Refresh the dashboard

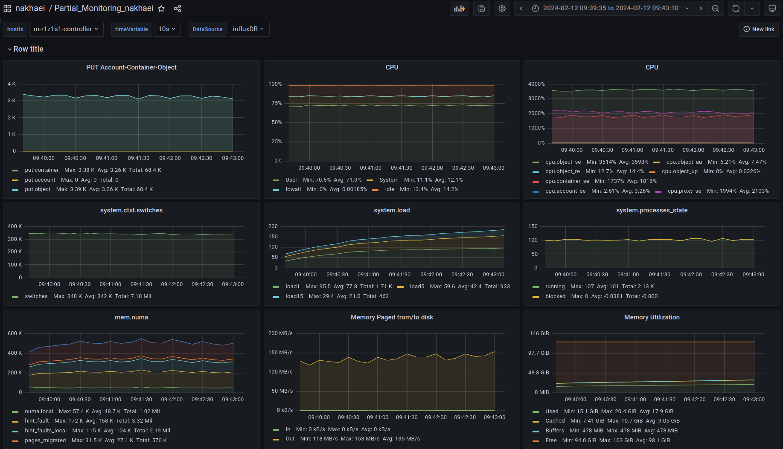click(x=736, y=9)
